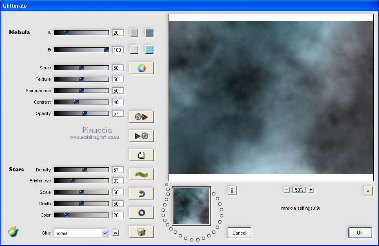
Task: Click the Contrast slider
Action: [81, 102]
